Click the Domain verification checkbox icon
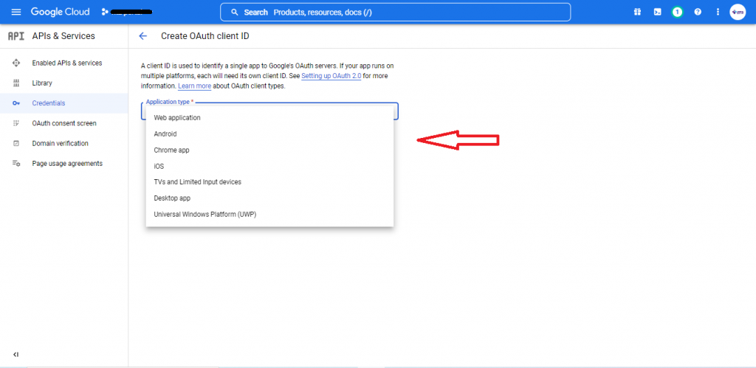Image resolution: width=756 pixels, height=368 pixels. (x=16, y=144)
